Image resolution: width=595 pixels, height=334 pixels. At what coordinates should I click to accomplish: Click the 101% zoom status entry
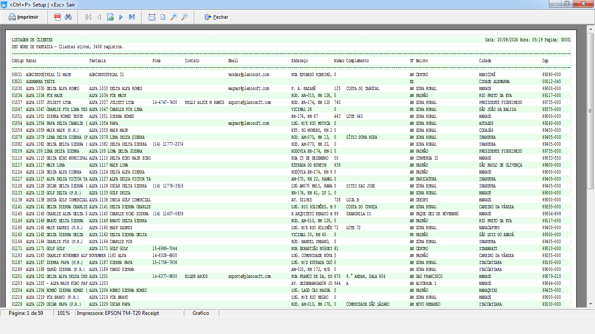click(64, 313)
